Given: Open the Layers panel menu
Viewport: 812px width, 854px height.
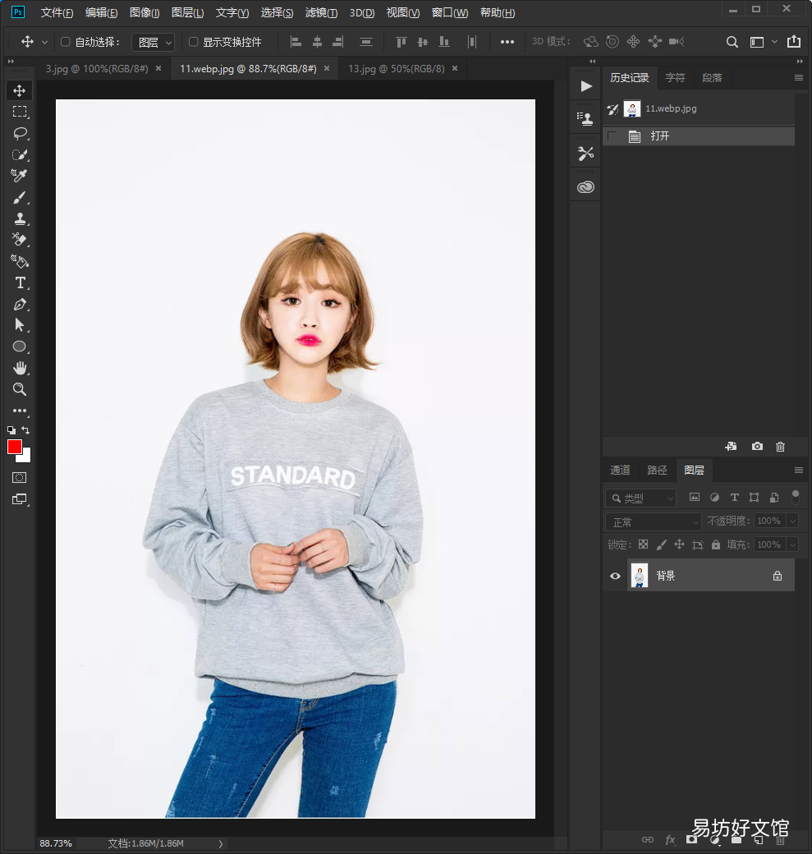Looking at the screenshot, I should pyautogui.click(x=798, y=470).
